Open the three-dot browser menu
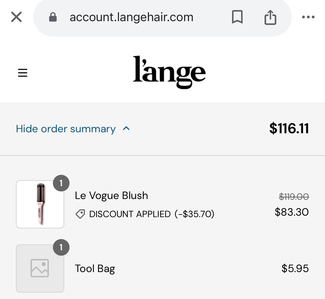Viewport: 325px width, 299px height. [x=308, y=17]
